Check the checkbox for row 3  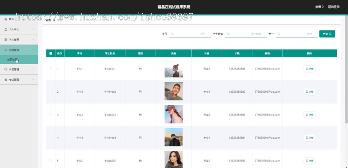[x=50, y=115]
